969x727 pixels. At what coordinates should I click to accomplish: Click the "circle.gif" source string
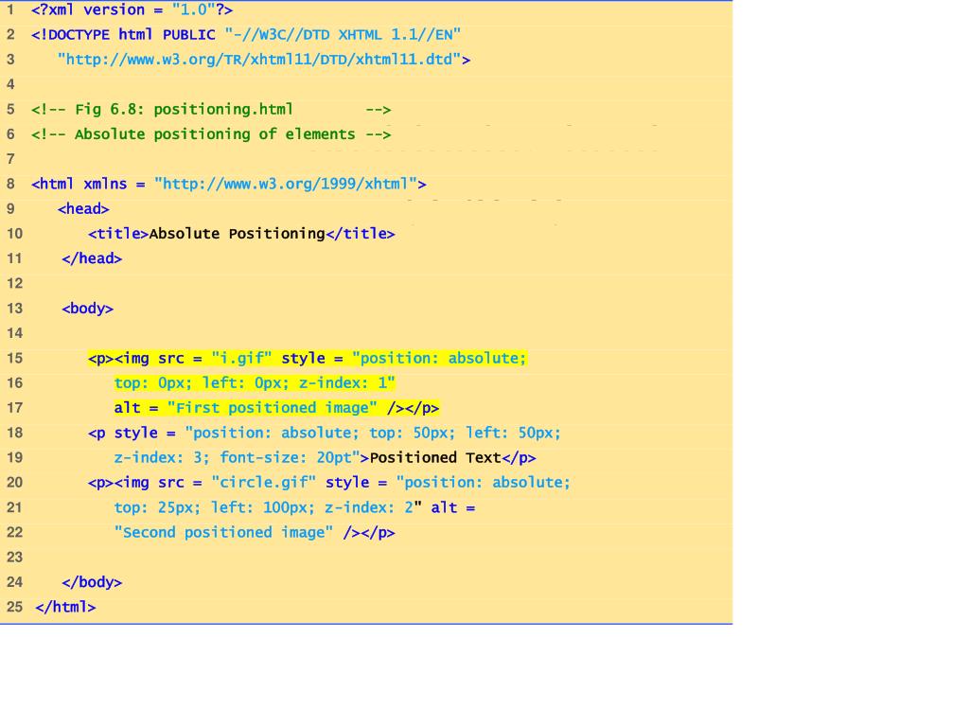click(x=264, y=483)
